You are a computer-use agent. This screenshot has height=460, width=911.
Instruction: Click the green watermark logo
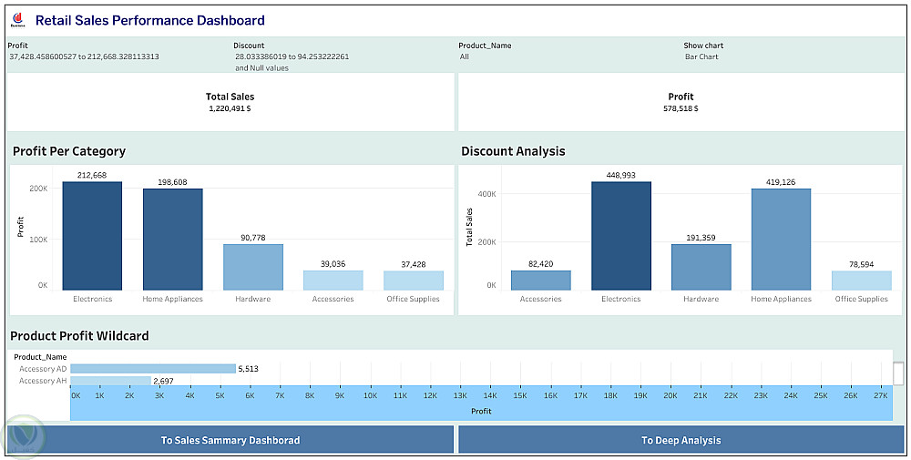coord(25,439)
